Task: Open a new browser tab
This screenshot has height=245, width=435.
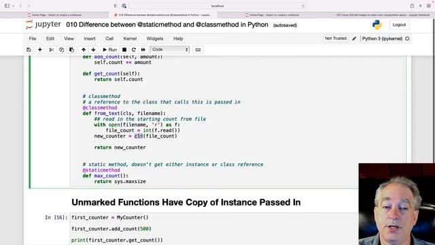Action: pos(420,6)
